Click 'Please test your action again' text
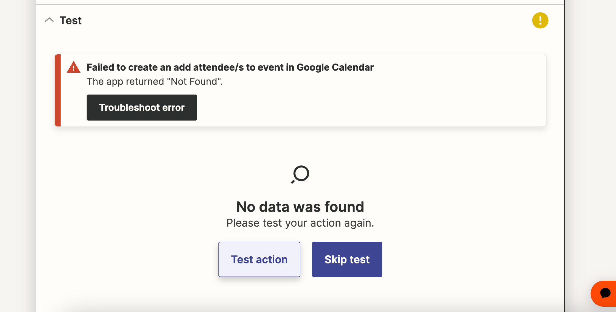Image resolution: width=616 pixels, height=312 pixels. (300, 223)
